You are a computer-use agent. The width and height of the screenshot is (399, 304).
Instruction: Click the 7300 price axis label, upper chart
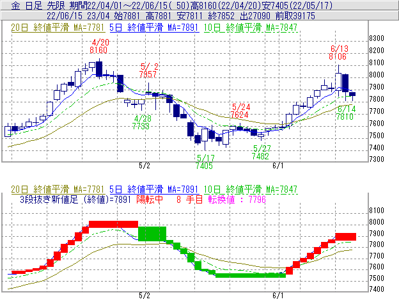click(x=377, y=159)
